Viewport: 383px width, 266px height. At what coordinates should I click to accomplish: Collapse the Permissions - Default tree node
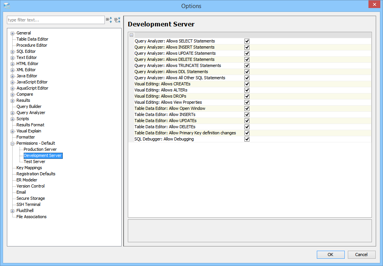13,144
